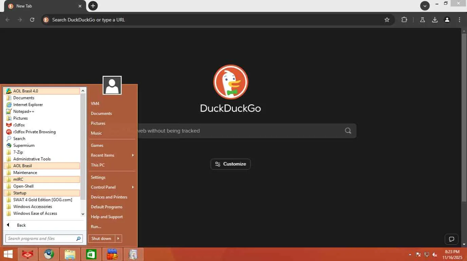Image resolution: width=467 pixels, height=261 pixels.
Task: Open the browser Extensions puzzle icon
Action: [x=404, y=20]
